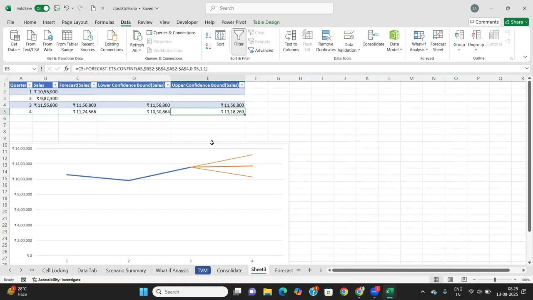Viewport: 533px width, 300px height.
Task: Open Google Chrome from taskbar
Action: click(x=344, y=292)
